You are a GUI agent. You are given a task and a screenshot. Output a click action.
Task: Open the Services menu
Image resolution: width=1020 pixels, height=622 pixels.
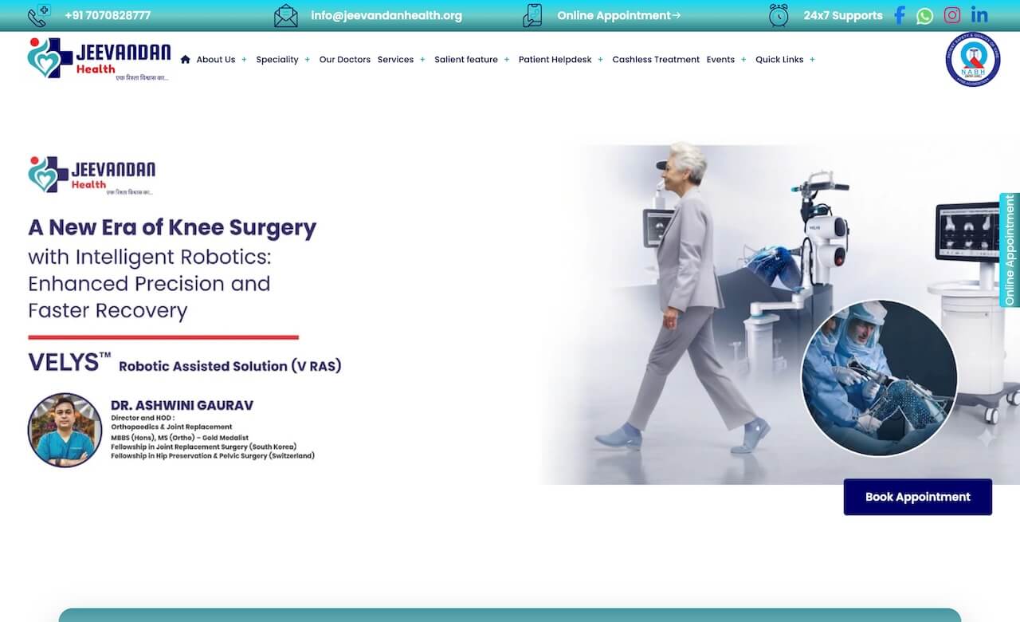395,60
